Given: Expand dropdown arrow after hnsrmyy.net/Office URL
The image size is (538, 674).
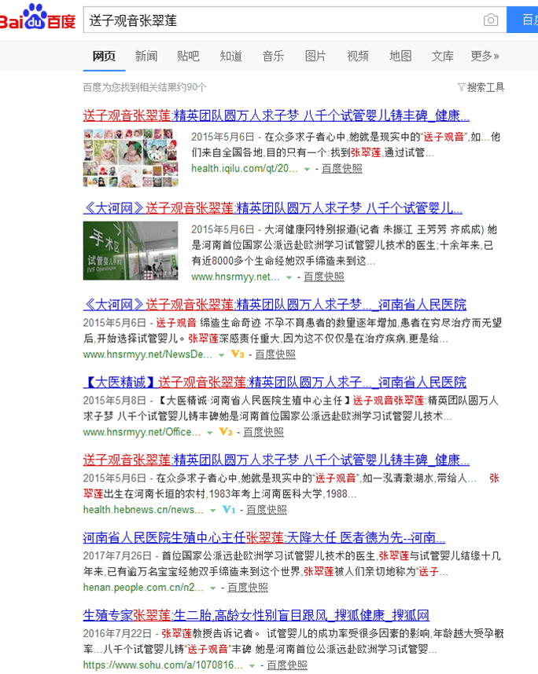Looking at the screenshot, I should tap(209, 432).
